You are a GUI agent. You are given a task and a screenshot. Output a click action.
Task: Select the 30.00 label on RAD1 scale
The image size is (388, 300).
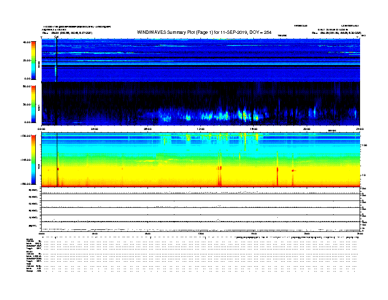(x=27, y=104)
